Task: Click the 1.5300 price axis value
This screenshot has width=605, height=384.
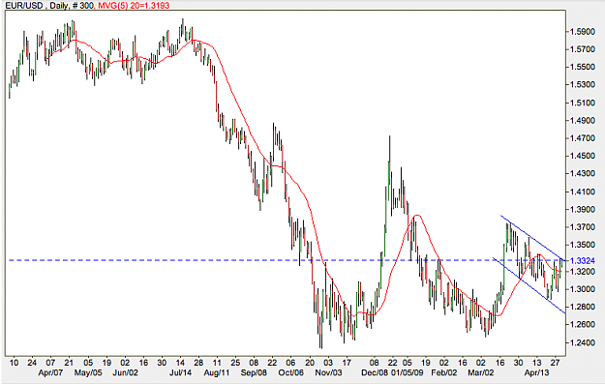Action: click(583, 84)
